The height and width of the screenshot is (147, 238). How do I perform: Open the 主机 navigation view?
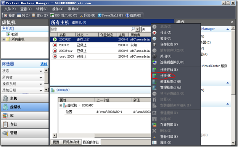click(x=24, y=99)
